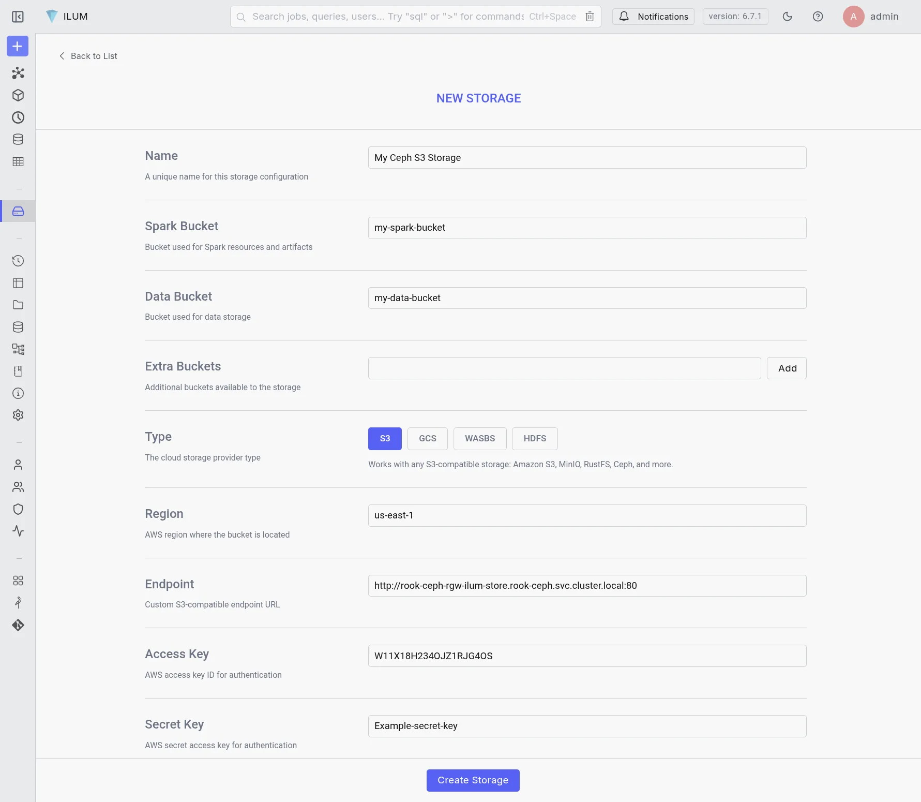Open Notifications panel

click(653, 17)
